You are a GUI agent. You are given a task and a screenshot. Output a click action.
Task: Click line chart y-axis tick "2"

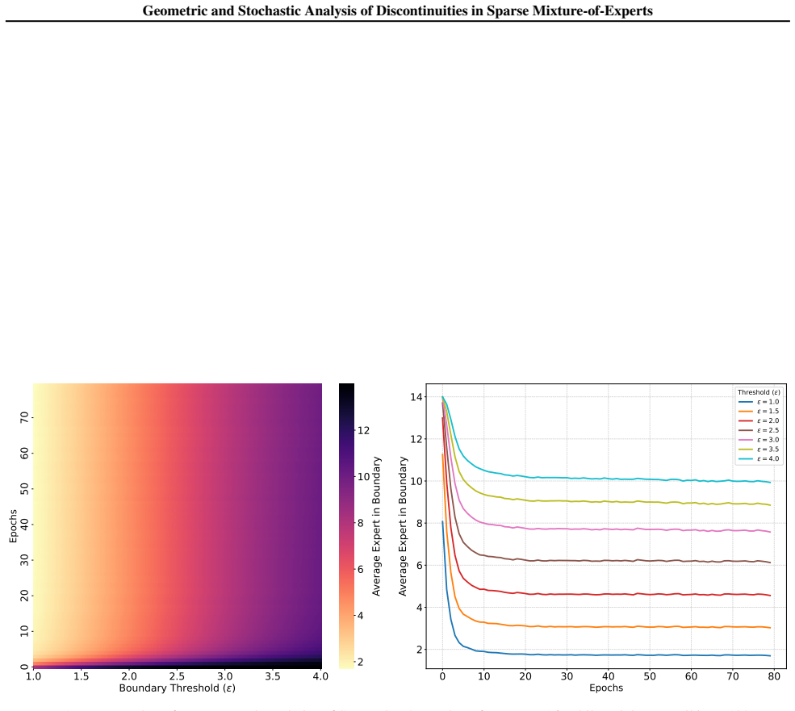[x=419, y=650]
